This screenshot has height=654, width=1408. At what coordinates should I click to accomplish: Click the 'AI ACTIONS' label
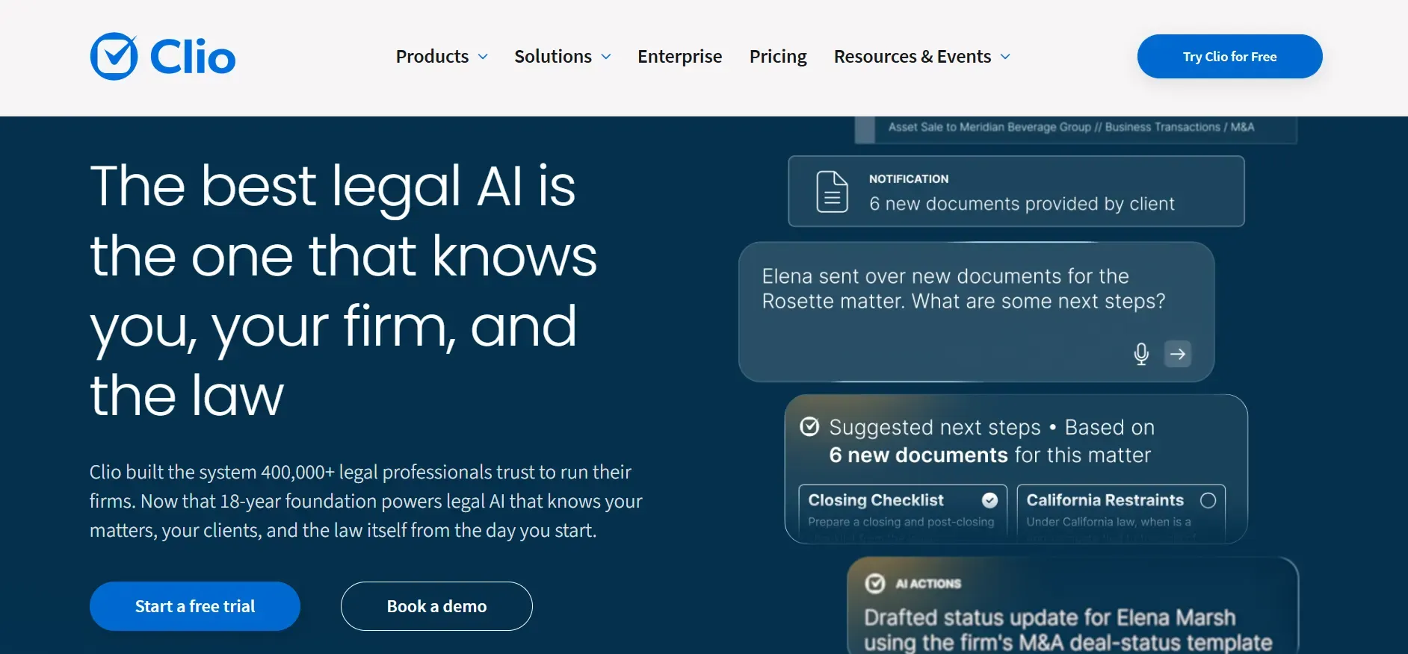[928, 584]
